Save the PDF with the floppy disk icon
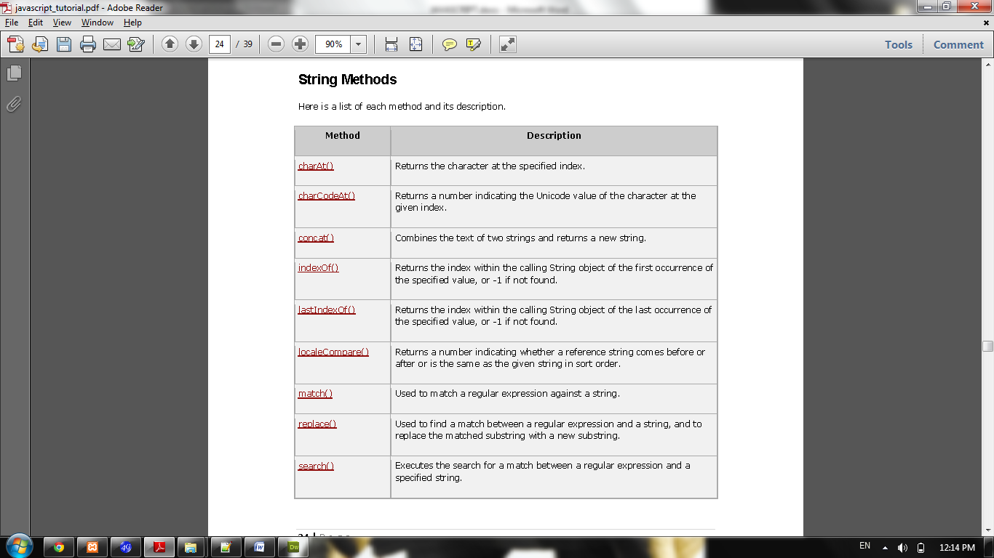Image resolution: width=994 pixels, height=558 pixels. click(x=64, y=44)
